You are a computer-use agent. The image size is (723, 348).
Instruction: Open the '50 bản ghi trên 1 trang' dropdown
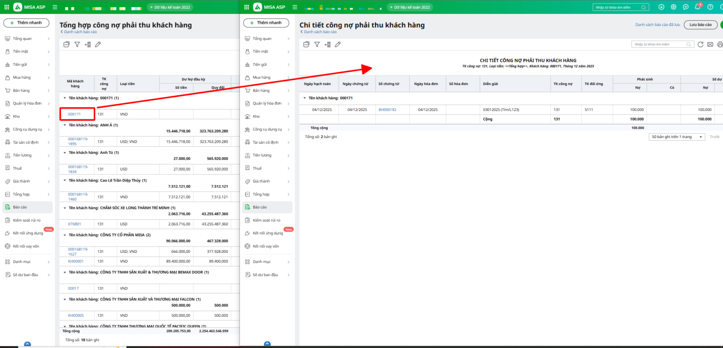(x=676, y=137)
